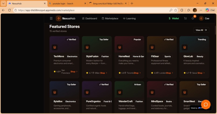Click Shop on the FitGear card
The height and width of the screenshot is (114, 217).
pyautogui.click(x=169, y=73)
